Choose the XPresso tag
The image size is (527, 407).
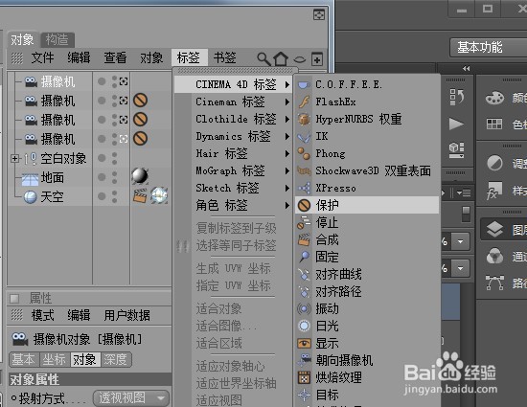click(367, 188)
